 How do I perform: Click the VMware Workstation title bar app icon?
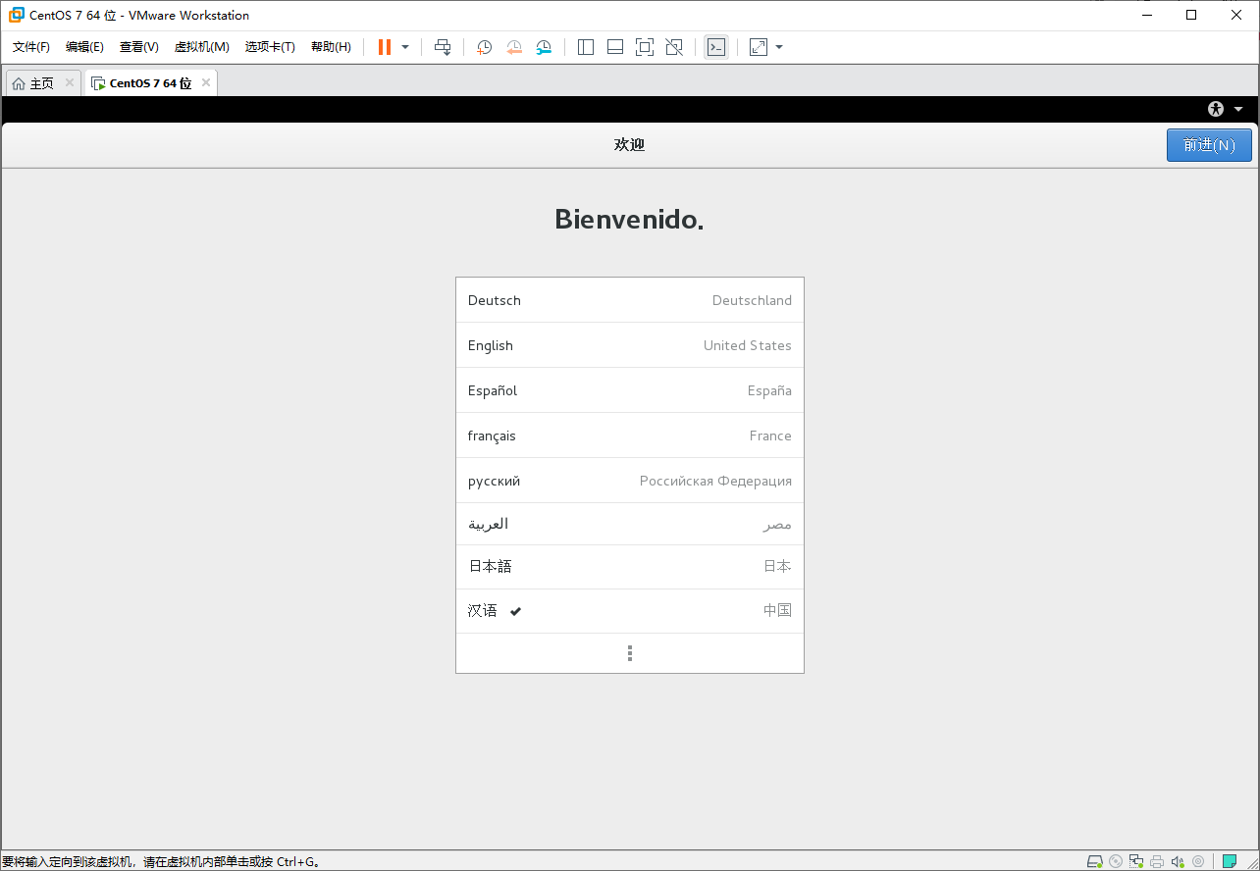[17, 15]
